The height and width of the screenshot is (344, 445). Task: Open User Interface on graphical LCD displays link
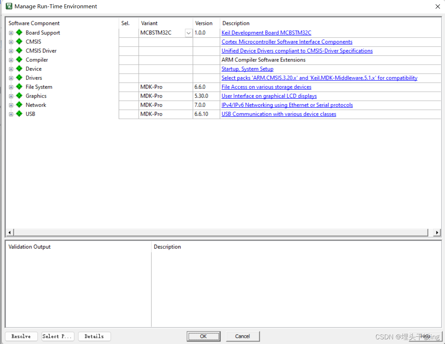pyautogui.click(x=269, y=96)
